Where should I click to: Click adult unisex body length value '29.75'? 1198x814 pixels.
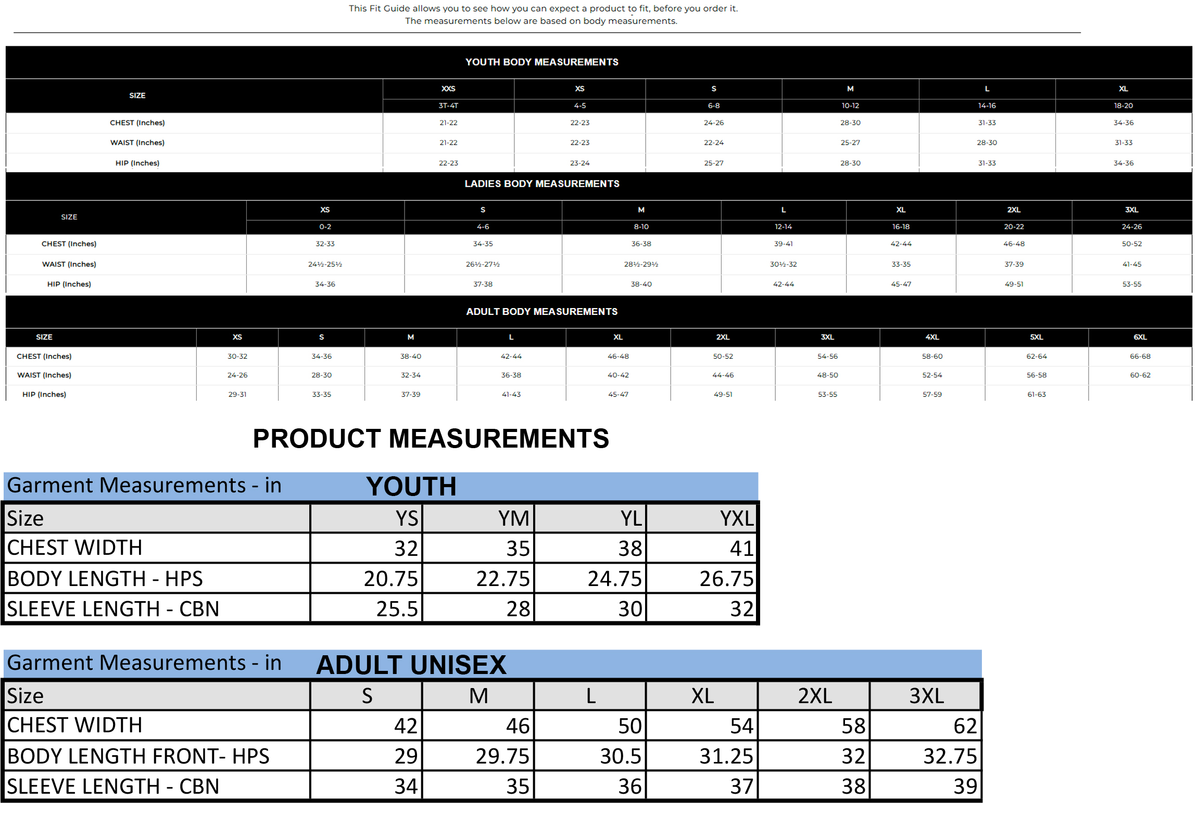click(x=502, y=756)
